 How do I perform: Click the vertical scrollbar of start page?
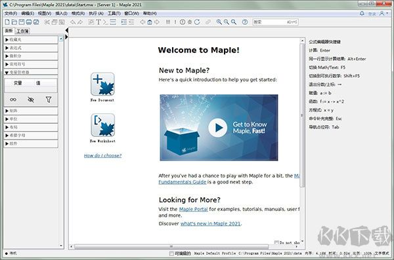coord(302,115)
